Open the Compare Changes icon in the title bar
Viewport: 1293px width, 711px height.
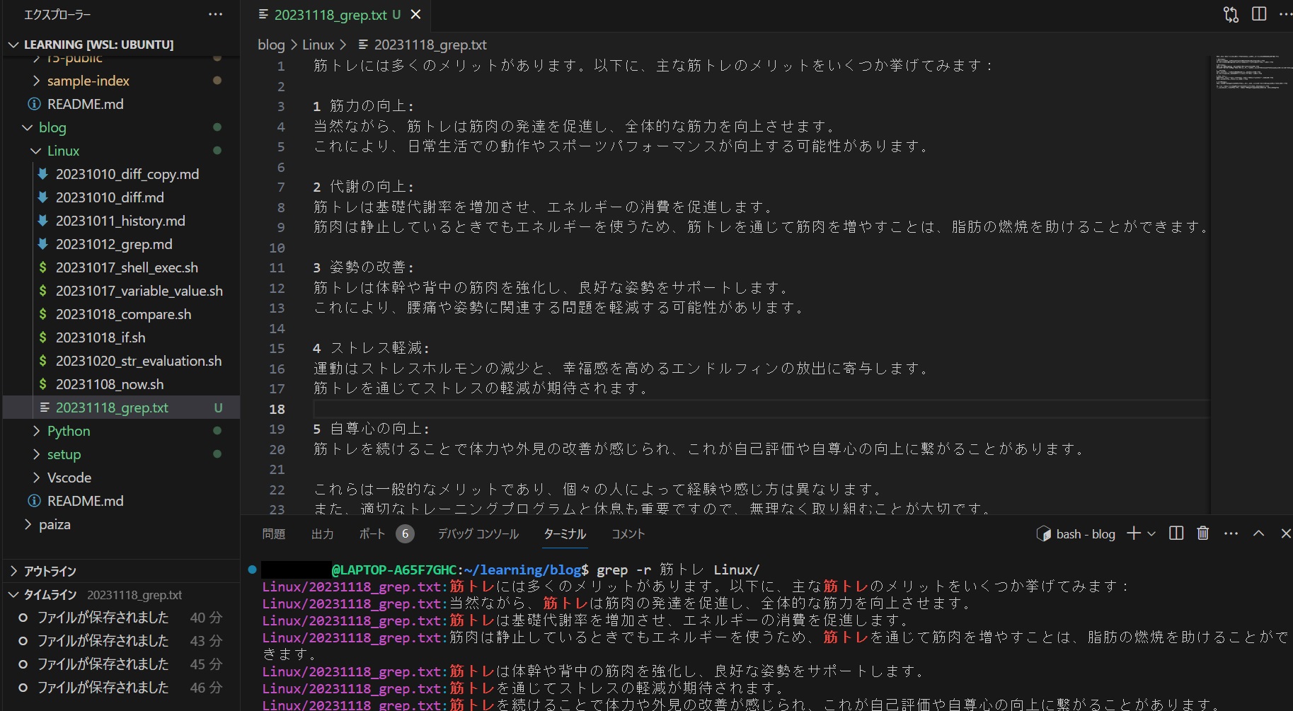(1230, 14)
